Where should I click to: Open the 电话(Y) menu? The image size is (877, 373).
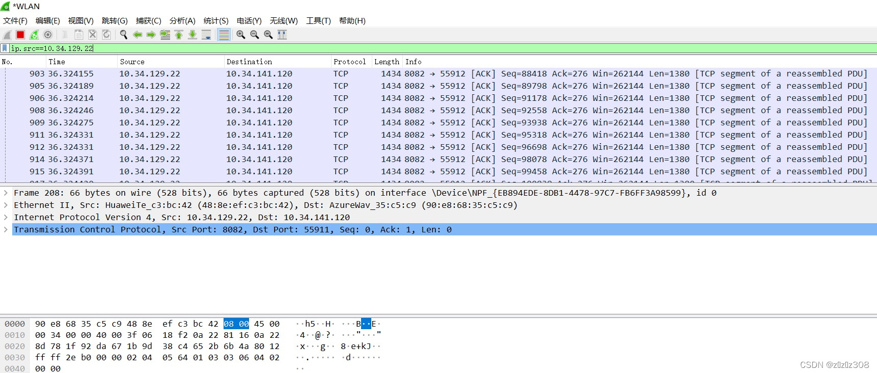249,21
